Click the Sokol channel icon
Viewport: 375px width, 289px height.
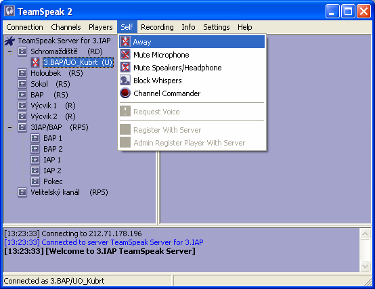tap(22, 84)
